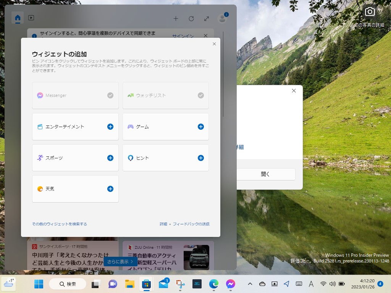Unpin the Messenger widget via its checkmark

111,95
